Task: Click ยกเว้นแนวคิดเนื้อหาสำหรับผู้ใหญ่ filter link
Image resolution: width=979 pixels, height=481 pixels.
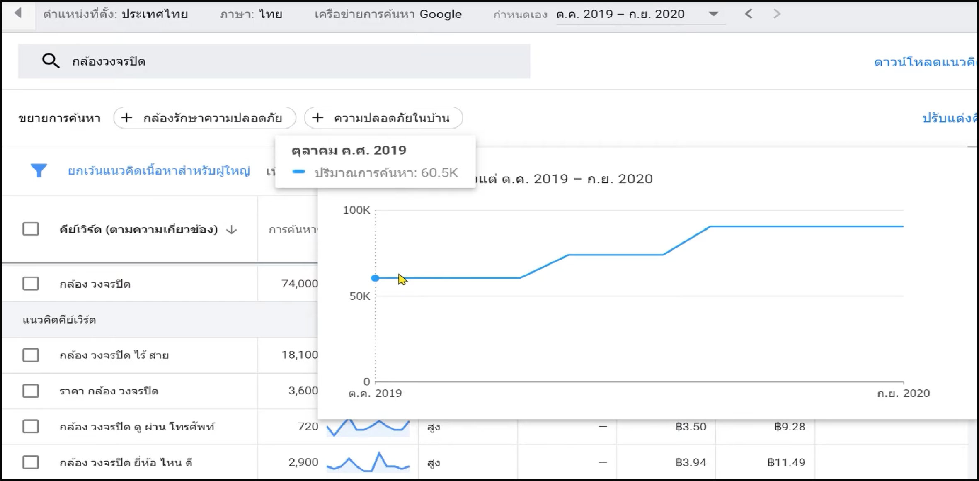Action: point(159,171)
